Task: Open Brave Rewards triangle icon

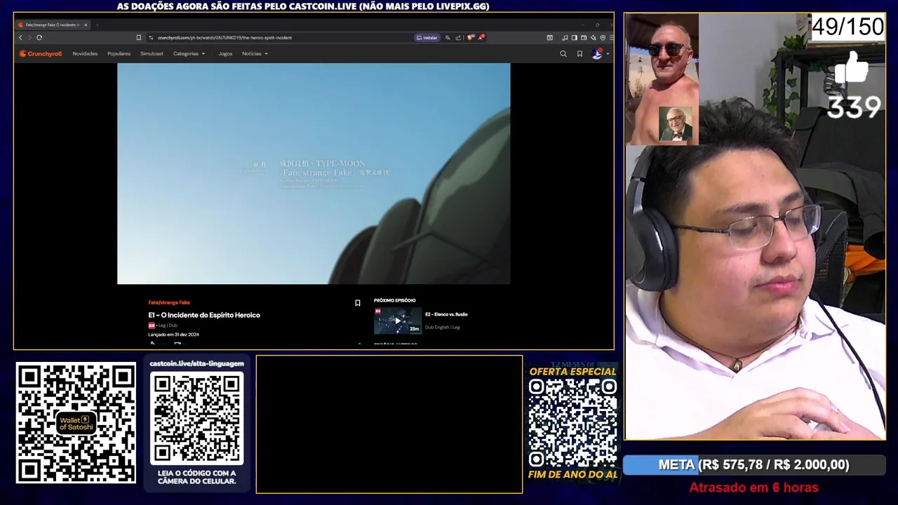Action: pos(481,38)
